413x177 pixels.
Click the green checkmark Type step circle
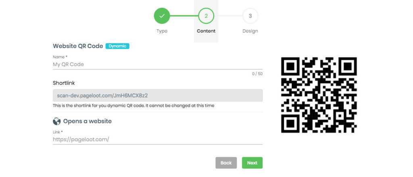pyautogui.click(x=162, y=16)
